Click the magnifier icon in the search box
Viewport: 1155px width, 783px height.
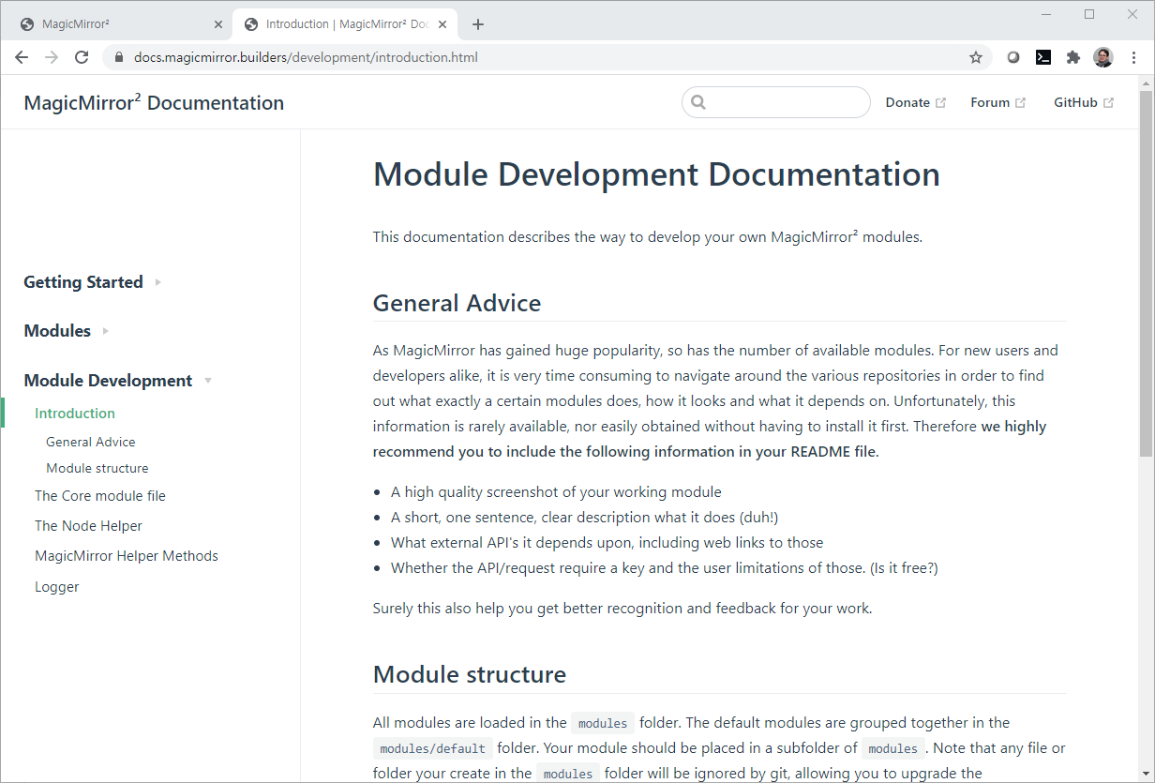pos(698,102)
